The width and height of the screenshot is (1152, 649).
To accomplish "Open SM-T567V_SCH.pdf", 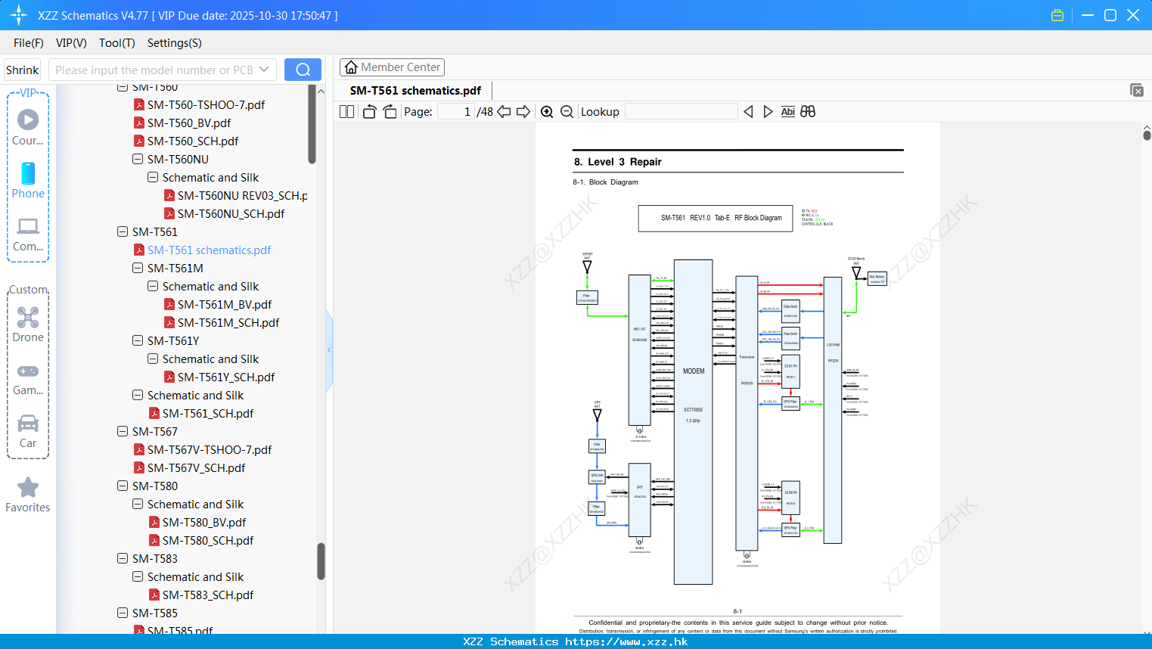I will click(196, 467).
